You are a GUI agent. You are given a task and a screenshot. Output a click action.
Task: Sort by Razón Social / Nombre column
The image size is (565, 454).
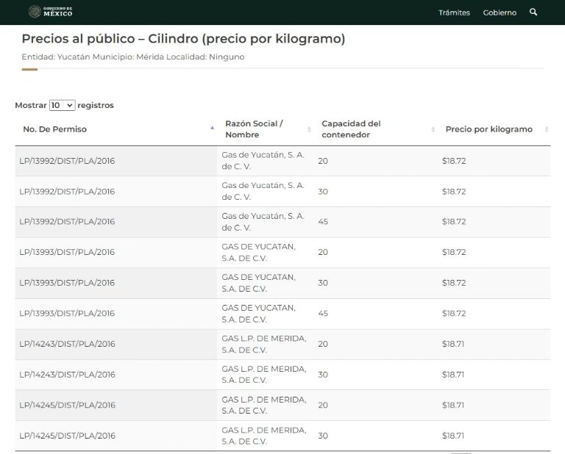[x=254, y=129]
